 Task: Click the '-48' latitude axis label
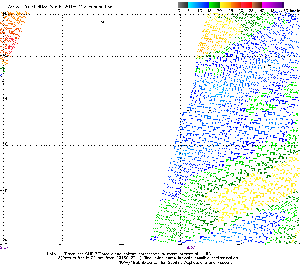coord(4,190)
